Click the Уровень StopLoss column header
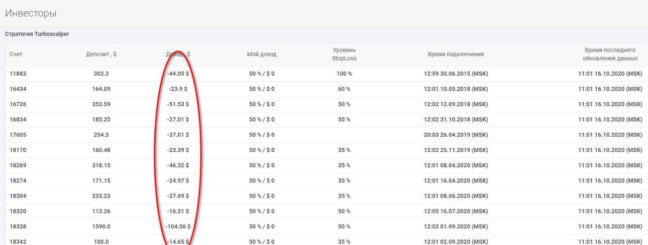The image size is (648, 245). coord(344,54)
